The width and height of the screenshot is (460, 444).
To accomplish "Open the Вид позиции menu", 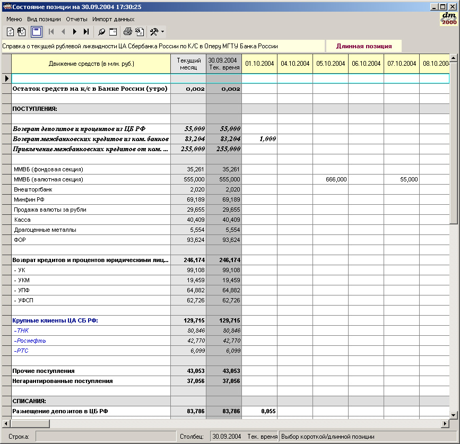I will pyautogui.click(x=44, y=19).
